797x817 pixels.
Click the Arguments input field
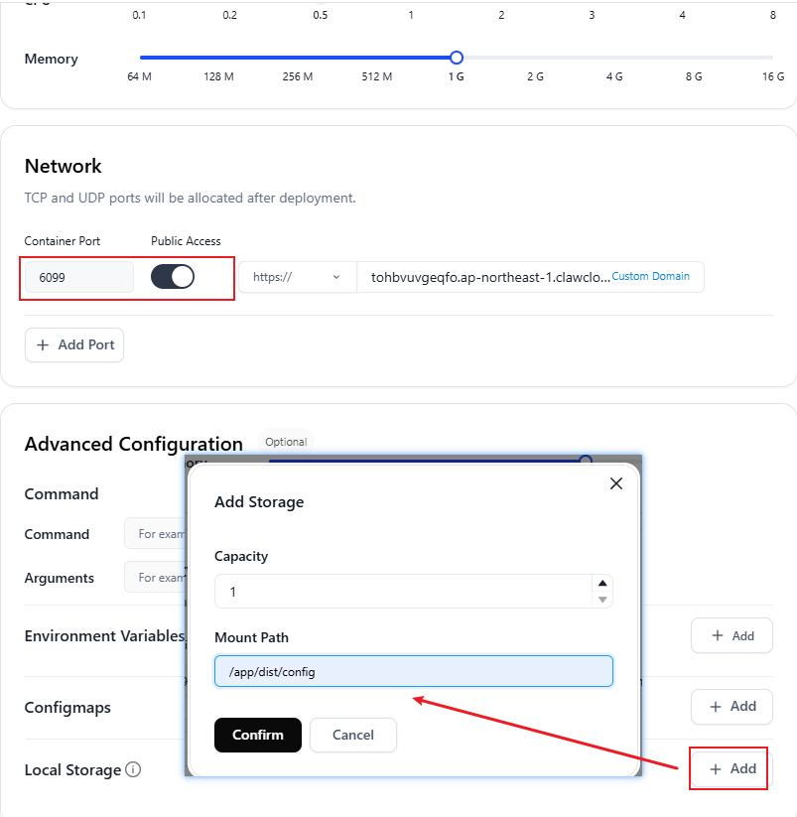[156, 577]
